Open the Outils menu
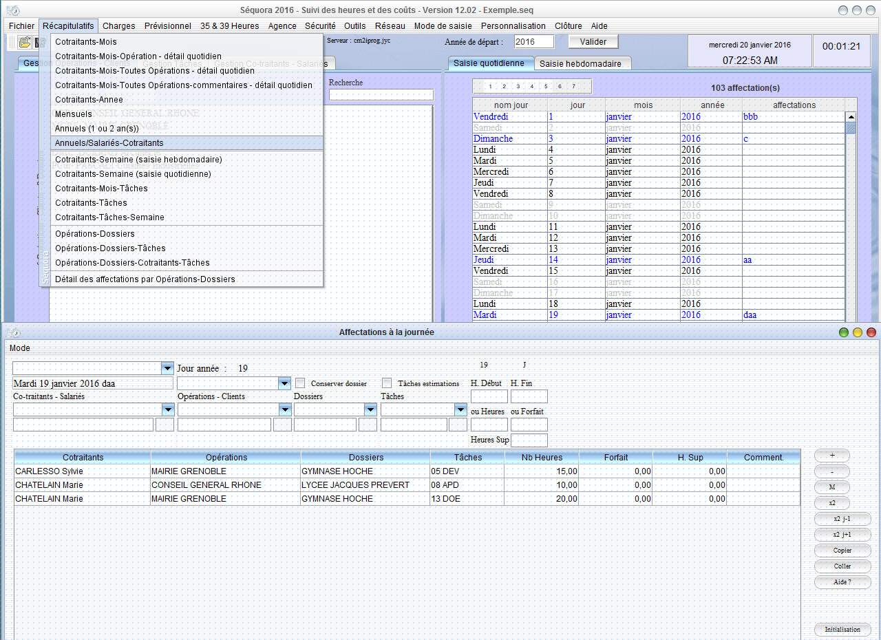The width and height of the screenshot is (881, 640). pos(354,25)
